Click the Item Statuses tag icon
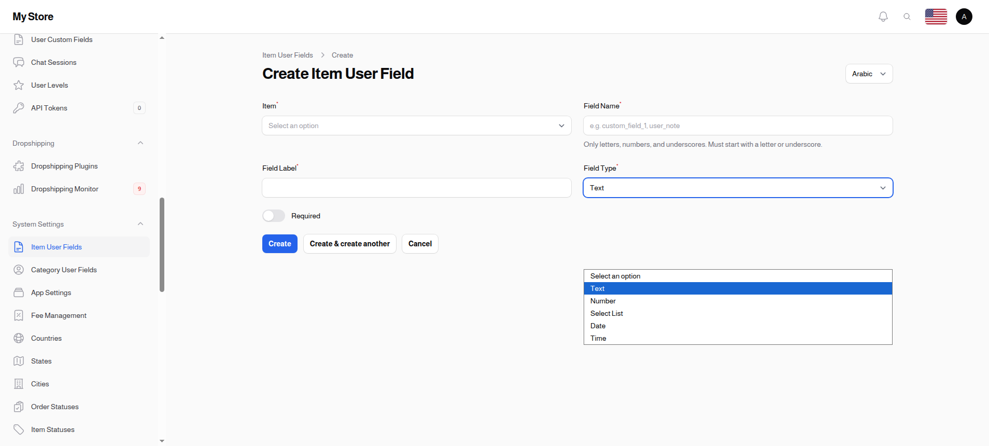The image size is (989, 446). pos(19,429)
